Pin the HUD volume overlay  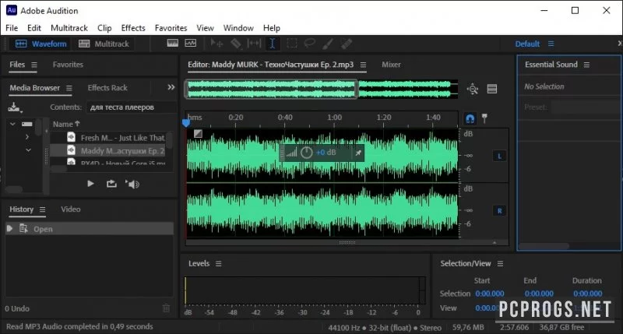(358, 153)
